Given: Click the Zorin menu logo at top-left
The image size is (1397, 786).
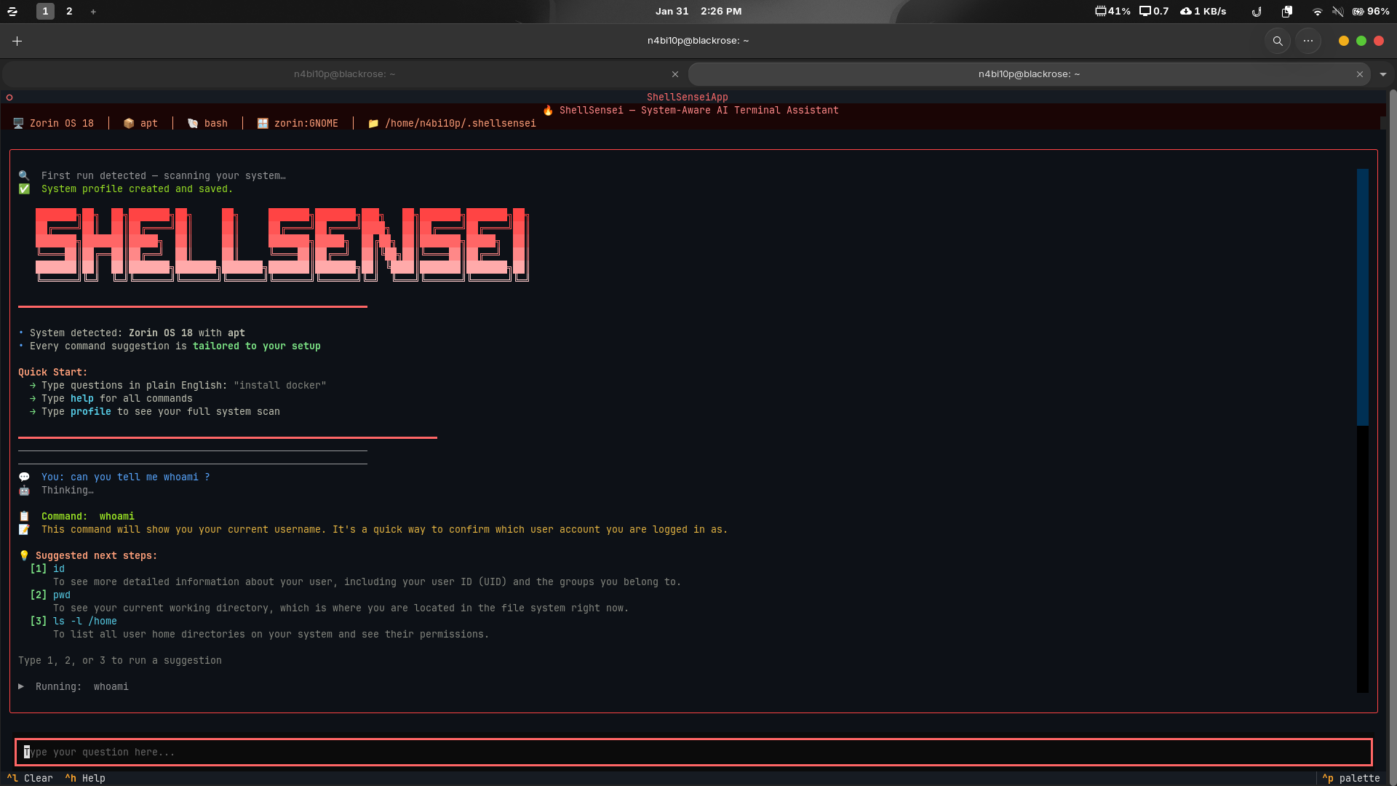Looking at the screenshot, I should 12,12.
